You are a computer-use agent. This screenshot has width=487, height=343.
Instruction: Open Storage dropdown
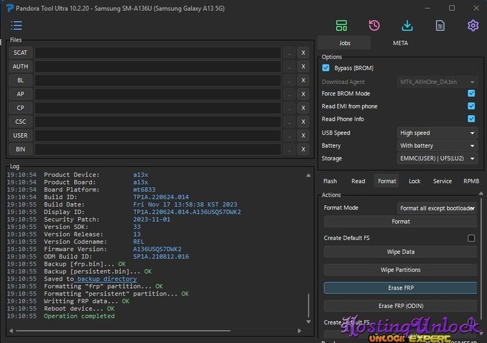[x=437, y=158]
